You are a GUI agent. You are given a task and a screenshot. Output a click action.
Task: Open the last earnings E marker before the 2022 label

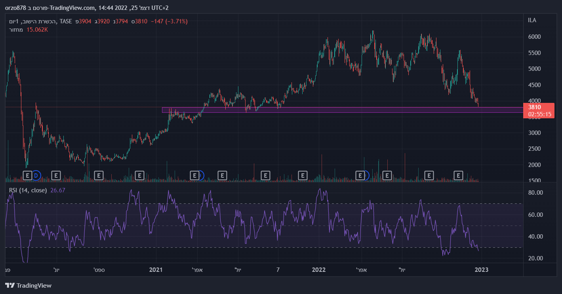coord(303,175)
